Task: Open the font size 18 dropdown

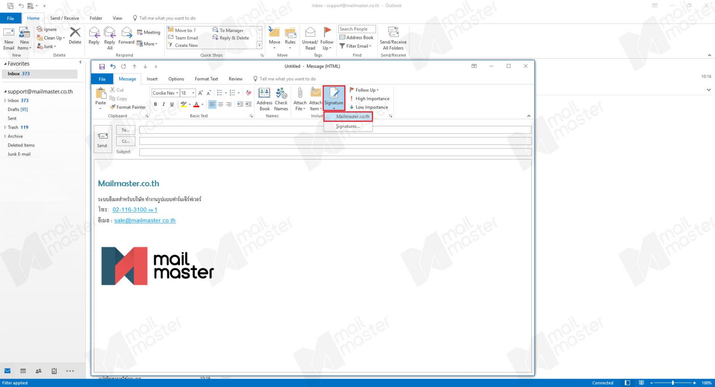Action: 193,93
